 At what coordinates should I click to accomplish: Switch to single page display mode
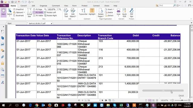point(146,100)
